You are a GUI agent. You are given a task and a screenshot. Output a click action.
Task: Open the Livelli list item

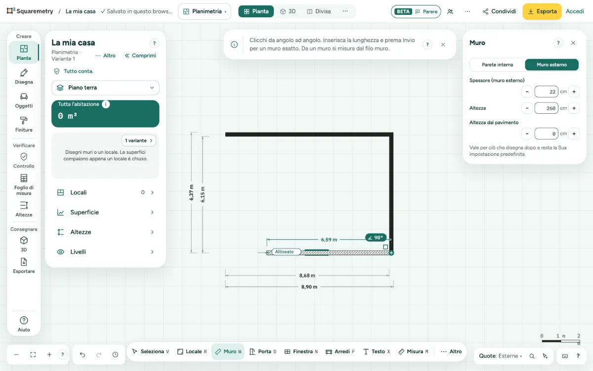pyautogui.click(x=105, y=252)
